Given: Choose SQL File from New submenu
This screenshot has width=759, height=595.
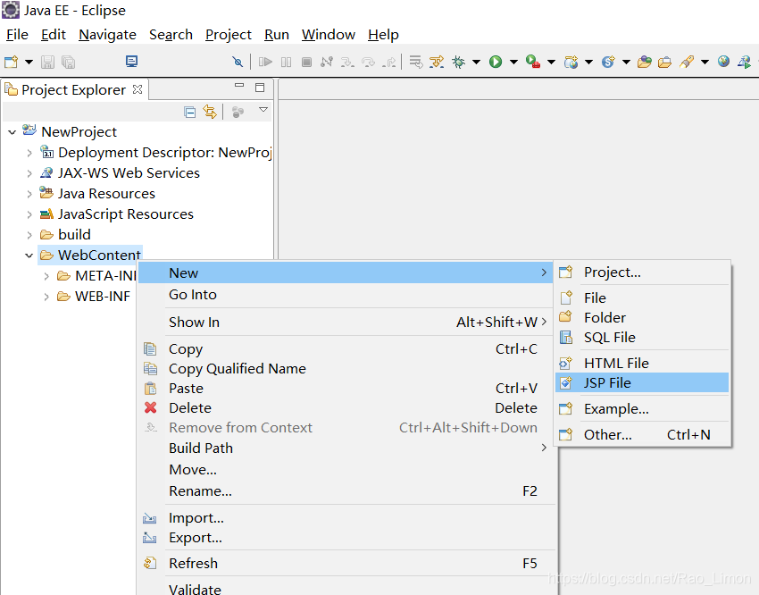Looking at the screenshot, I should click(642, 338).
